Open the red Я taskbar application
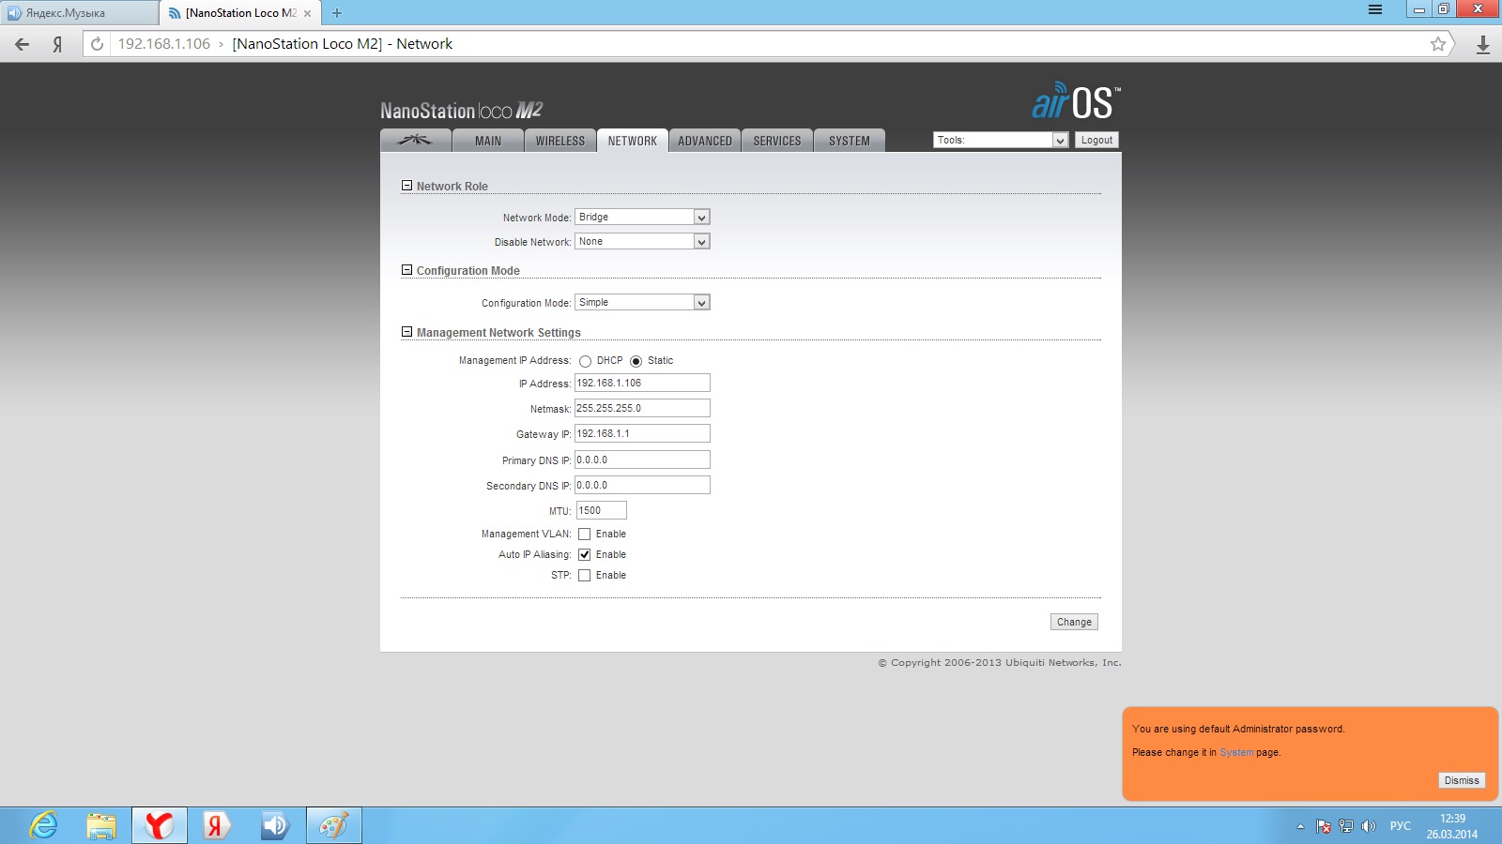The height and width of the screenshot is (844, 1502). point(217,825)
